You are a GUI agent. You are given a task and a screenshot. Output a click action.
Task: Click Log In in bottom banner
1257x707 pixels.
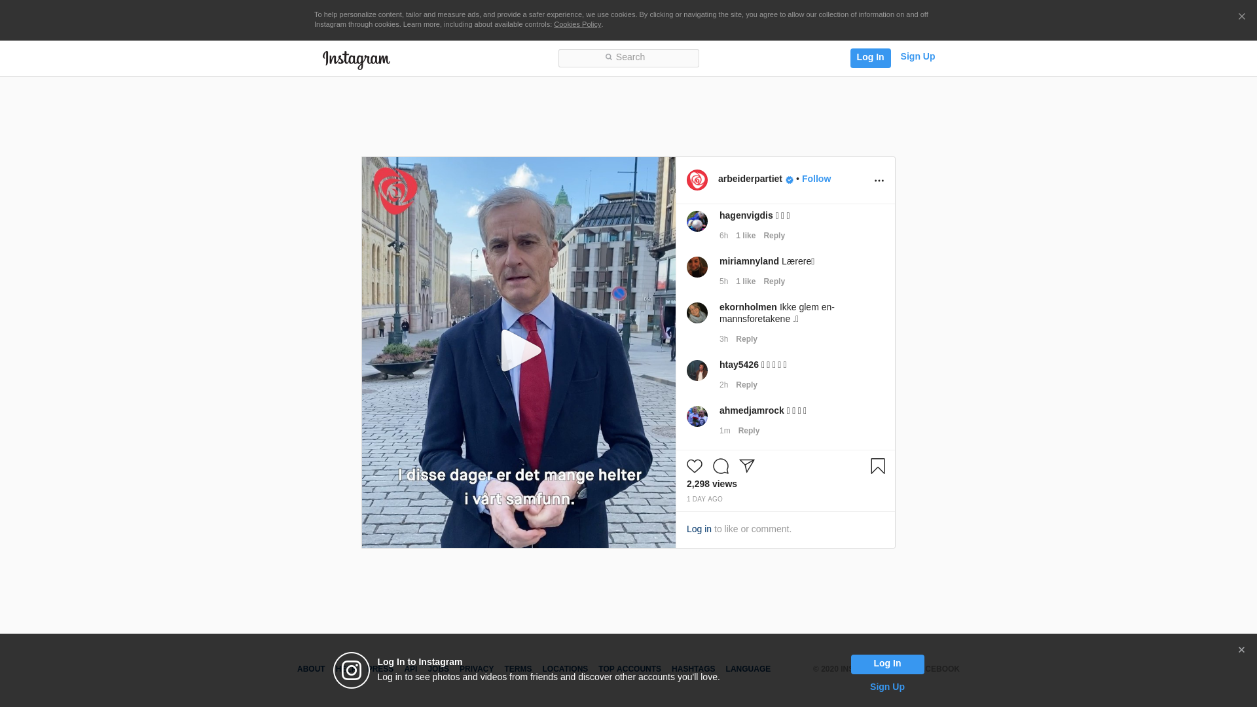click(887, 664)
